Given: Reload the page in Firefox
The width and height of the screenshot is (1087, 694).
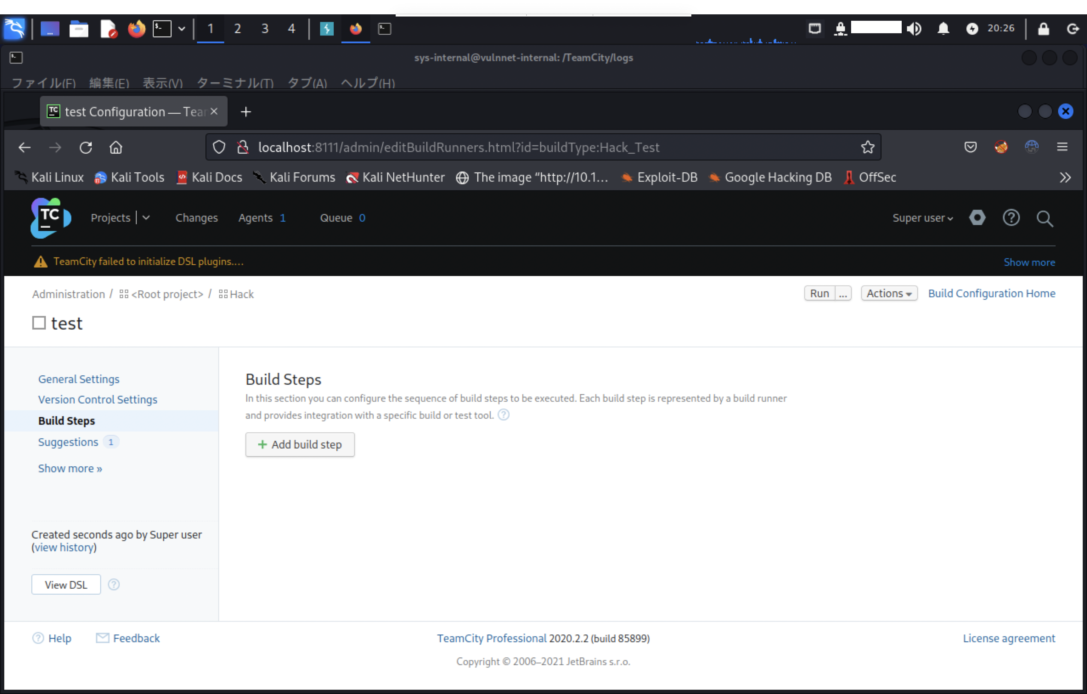Looking at the screenshot, I should [86, 147].
